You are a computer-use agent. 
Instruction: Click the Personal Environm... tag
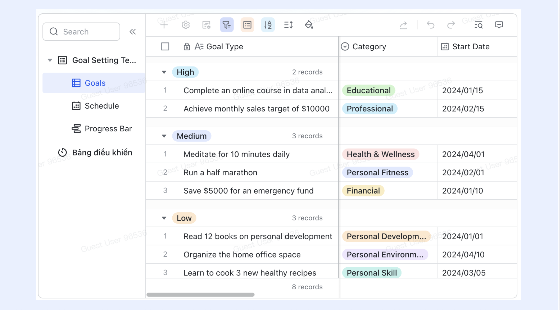coord(385,254)
